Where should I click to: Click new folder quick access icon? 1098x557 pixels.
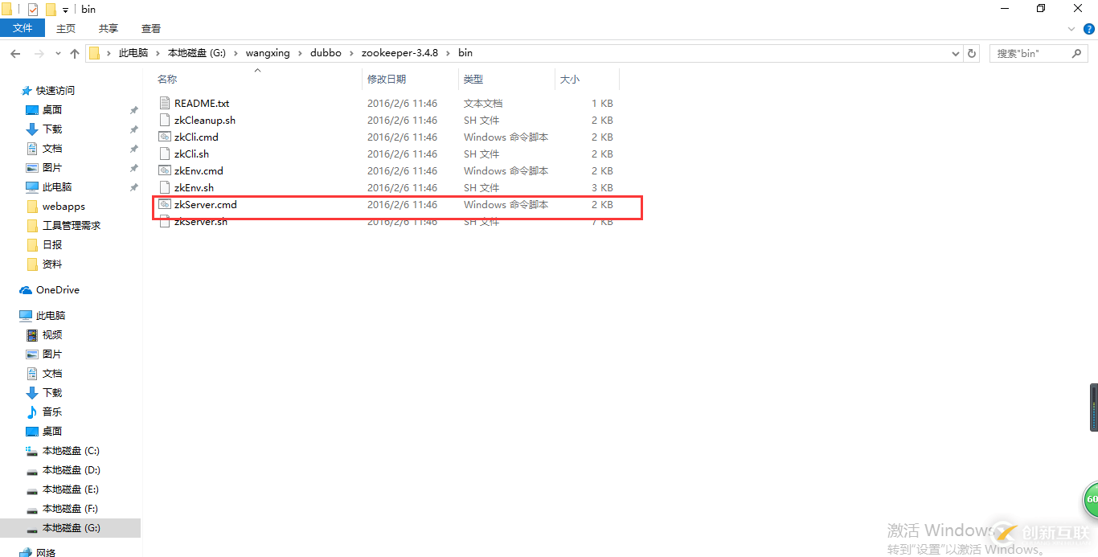(x=51, y=10)
